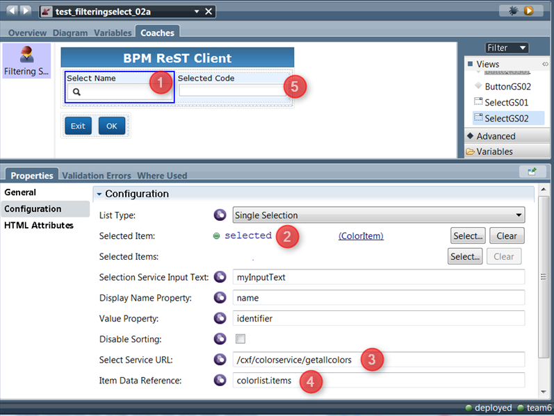Expand the Variables palette section
The width and height of the screenshot is (554, 416).
tap(507, 151)
